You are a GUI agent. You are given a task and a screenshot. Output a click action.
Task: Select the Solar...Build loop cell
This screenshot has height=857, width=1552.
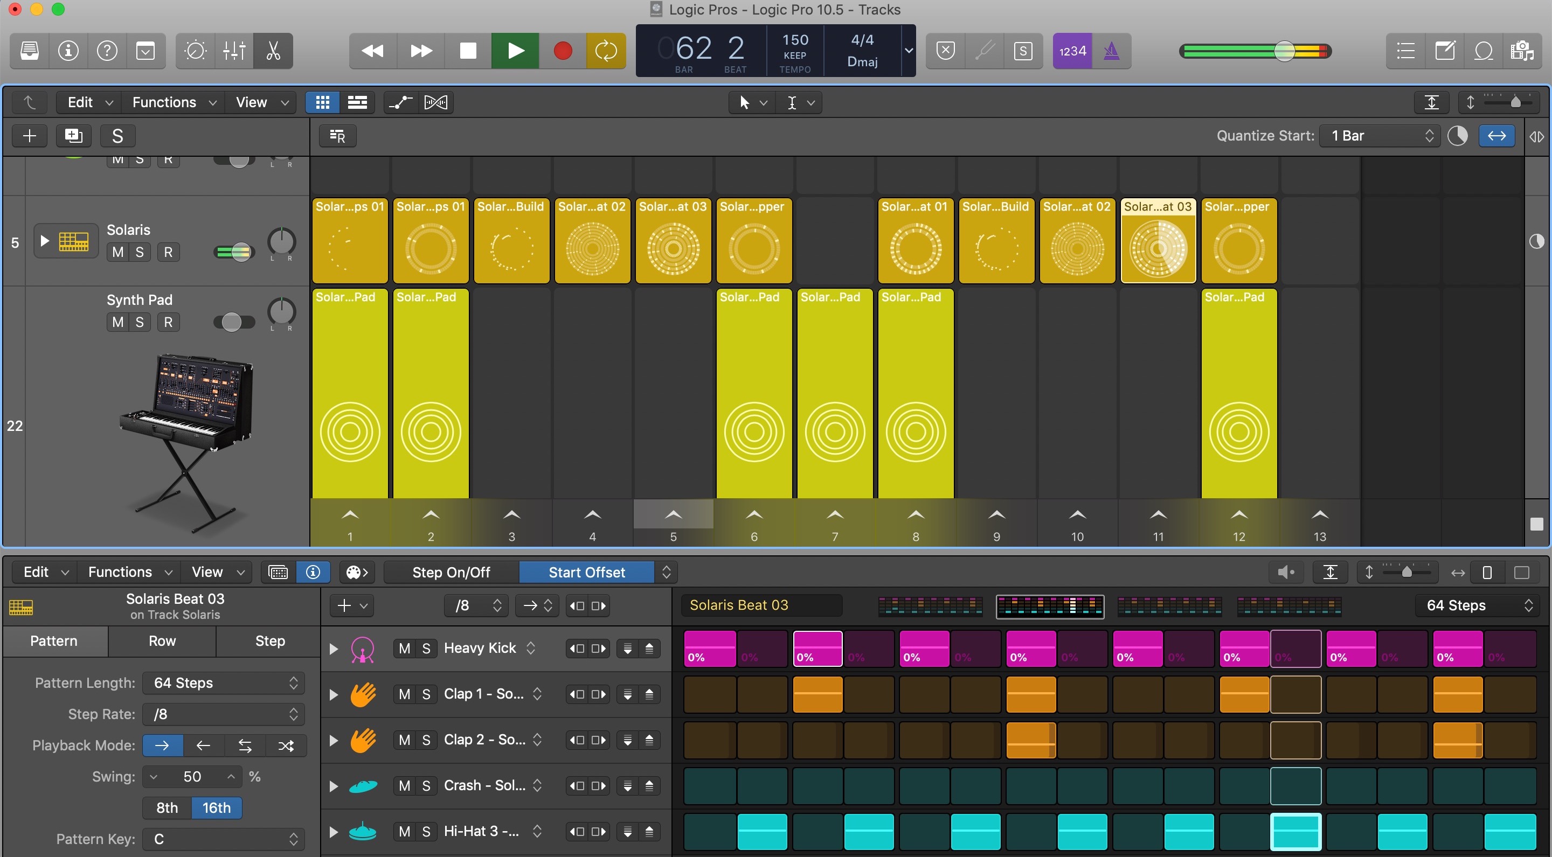point(511,240)
